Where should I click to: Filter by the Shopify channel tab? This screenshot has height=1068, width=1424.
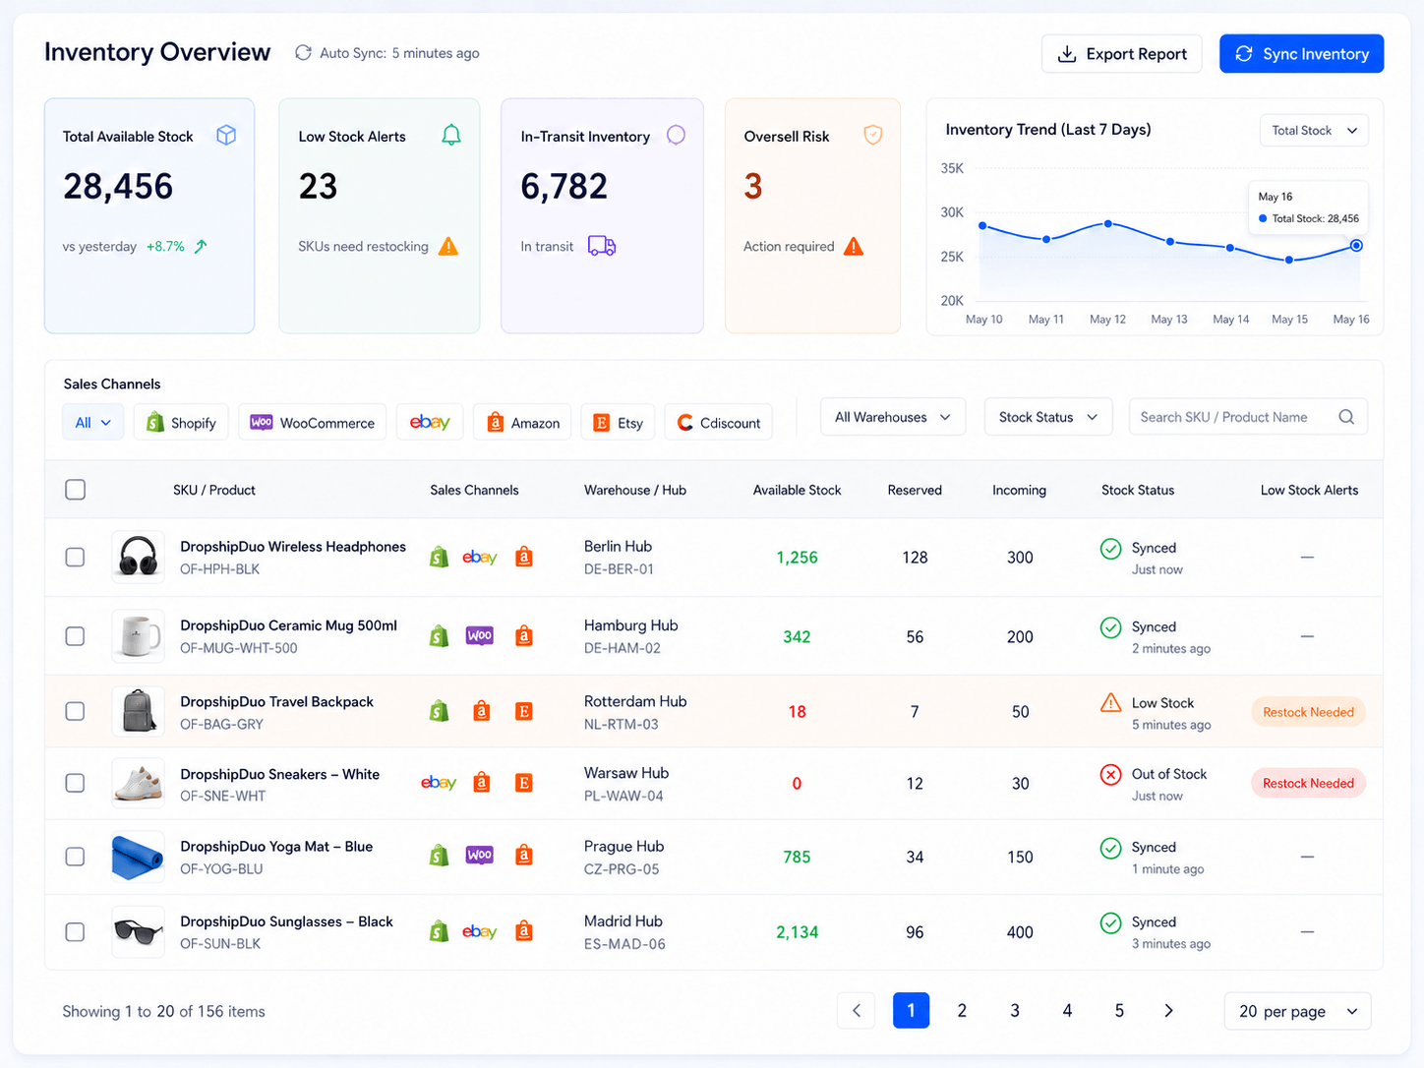click(x=182, y=423)
